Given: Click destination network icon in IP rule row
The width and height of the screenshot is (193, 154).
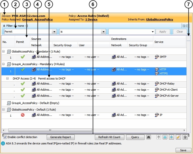Looking at the screenshot, I should click(x=114, y=115).
